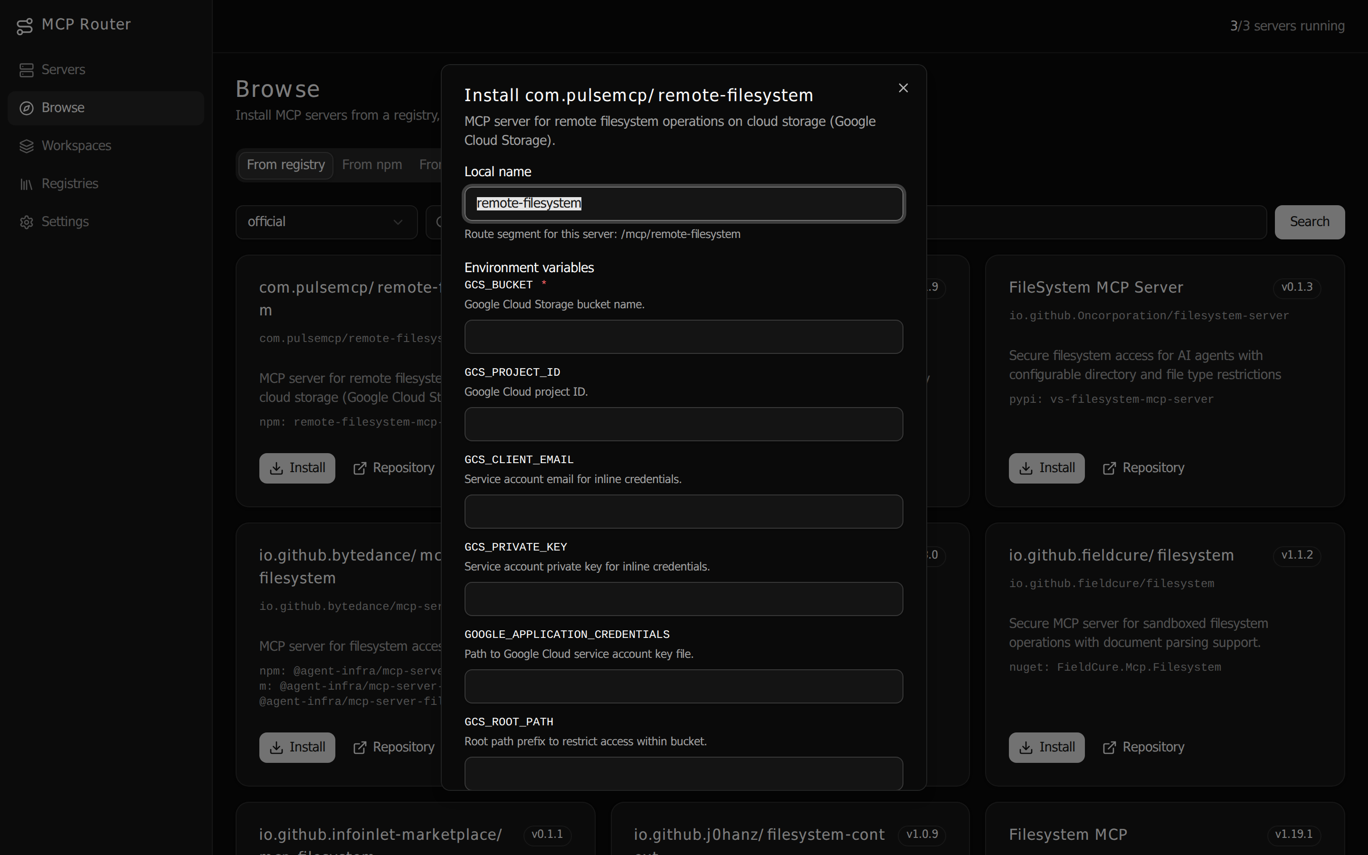1368x855 pixels.
Task: Open the official registry dropdown
Action: [326, 222]
